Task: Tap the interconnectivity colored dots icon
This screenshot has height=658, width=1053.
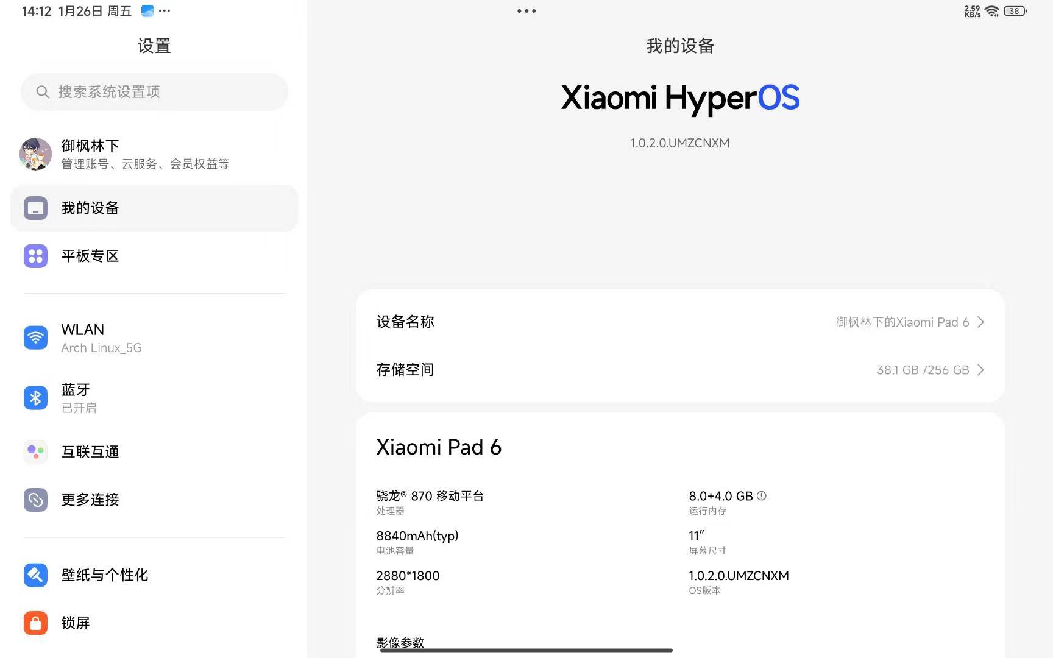Action: pyautogui.click(x=35, y=452)
